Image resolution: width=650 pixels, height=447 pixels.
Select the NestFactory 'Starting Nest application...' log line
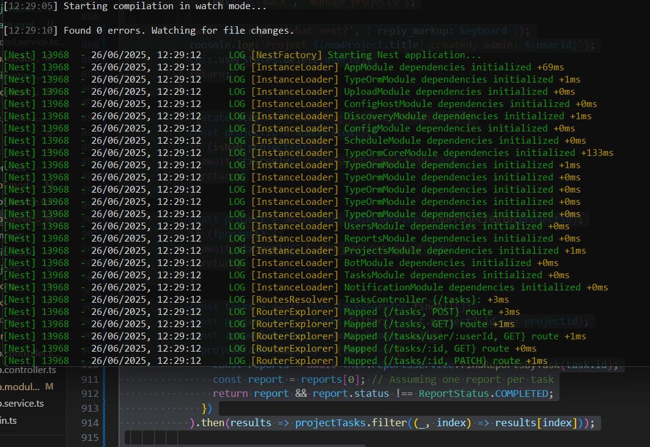pos(242,55)
